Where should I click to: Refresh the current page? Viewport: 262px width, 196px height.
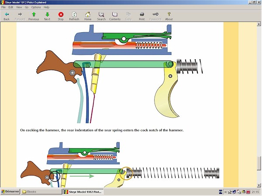click(74, 16)
